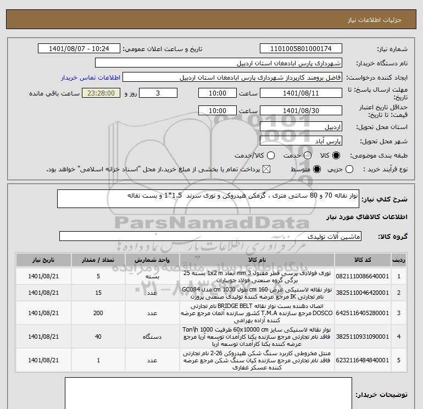Click the product group field ماشین آلات تولیدی
Viewport: 423px width, 409px height.
(x=210, y=236)
